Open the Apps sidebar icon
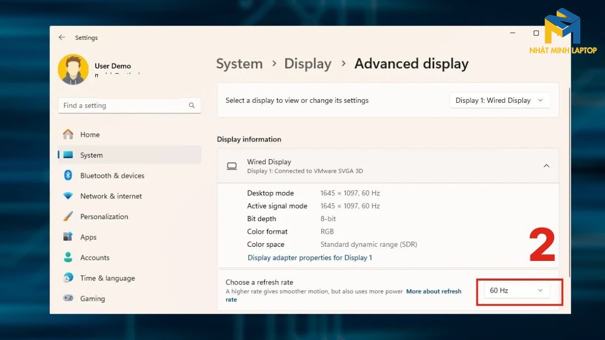Viewport: 605px width, 340px height. [x=68, y=237]
